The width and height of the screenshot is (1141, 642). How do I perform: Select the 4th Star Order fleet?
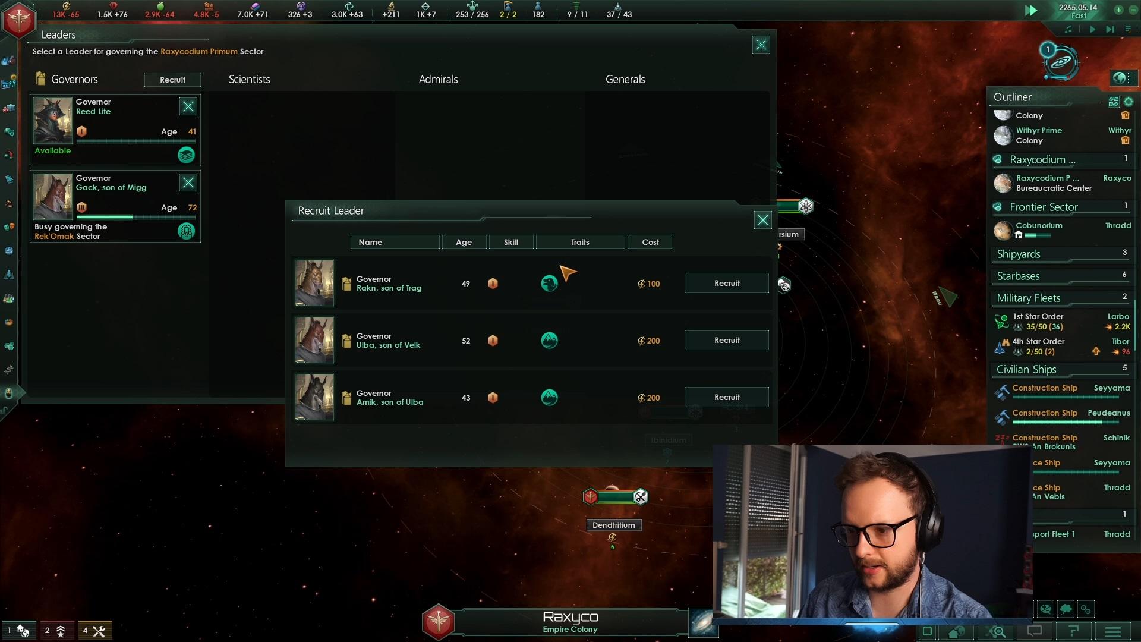click(x=1061, y=347)
